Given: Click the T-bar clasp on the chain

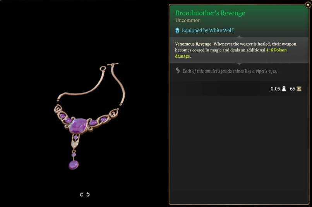Looking at the screenshot, I should pyautogui.click(x=113, y=65).
